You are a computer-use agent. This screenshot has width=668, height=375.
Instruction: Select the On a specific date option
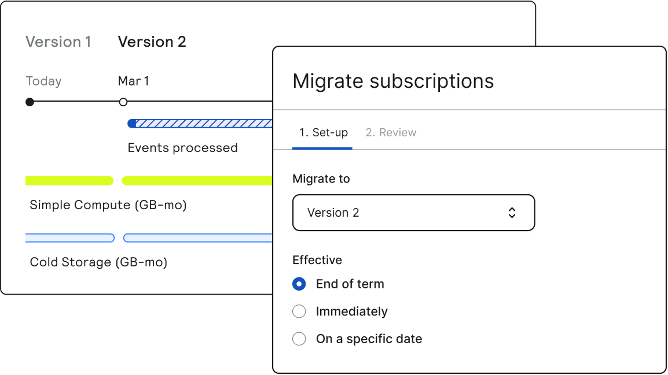pyautogui.click(x=299, y=339)
